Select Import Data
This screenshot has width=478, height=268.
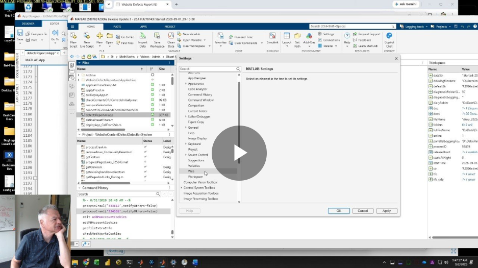click(142, 40)
